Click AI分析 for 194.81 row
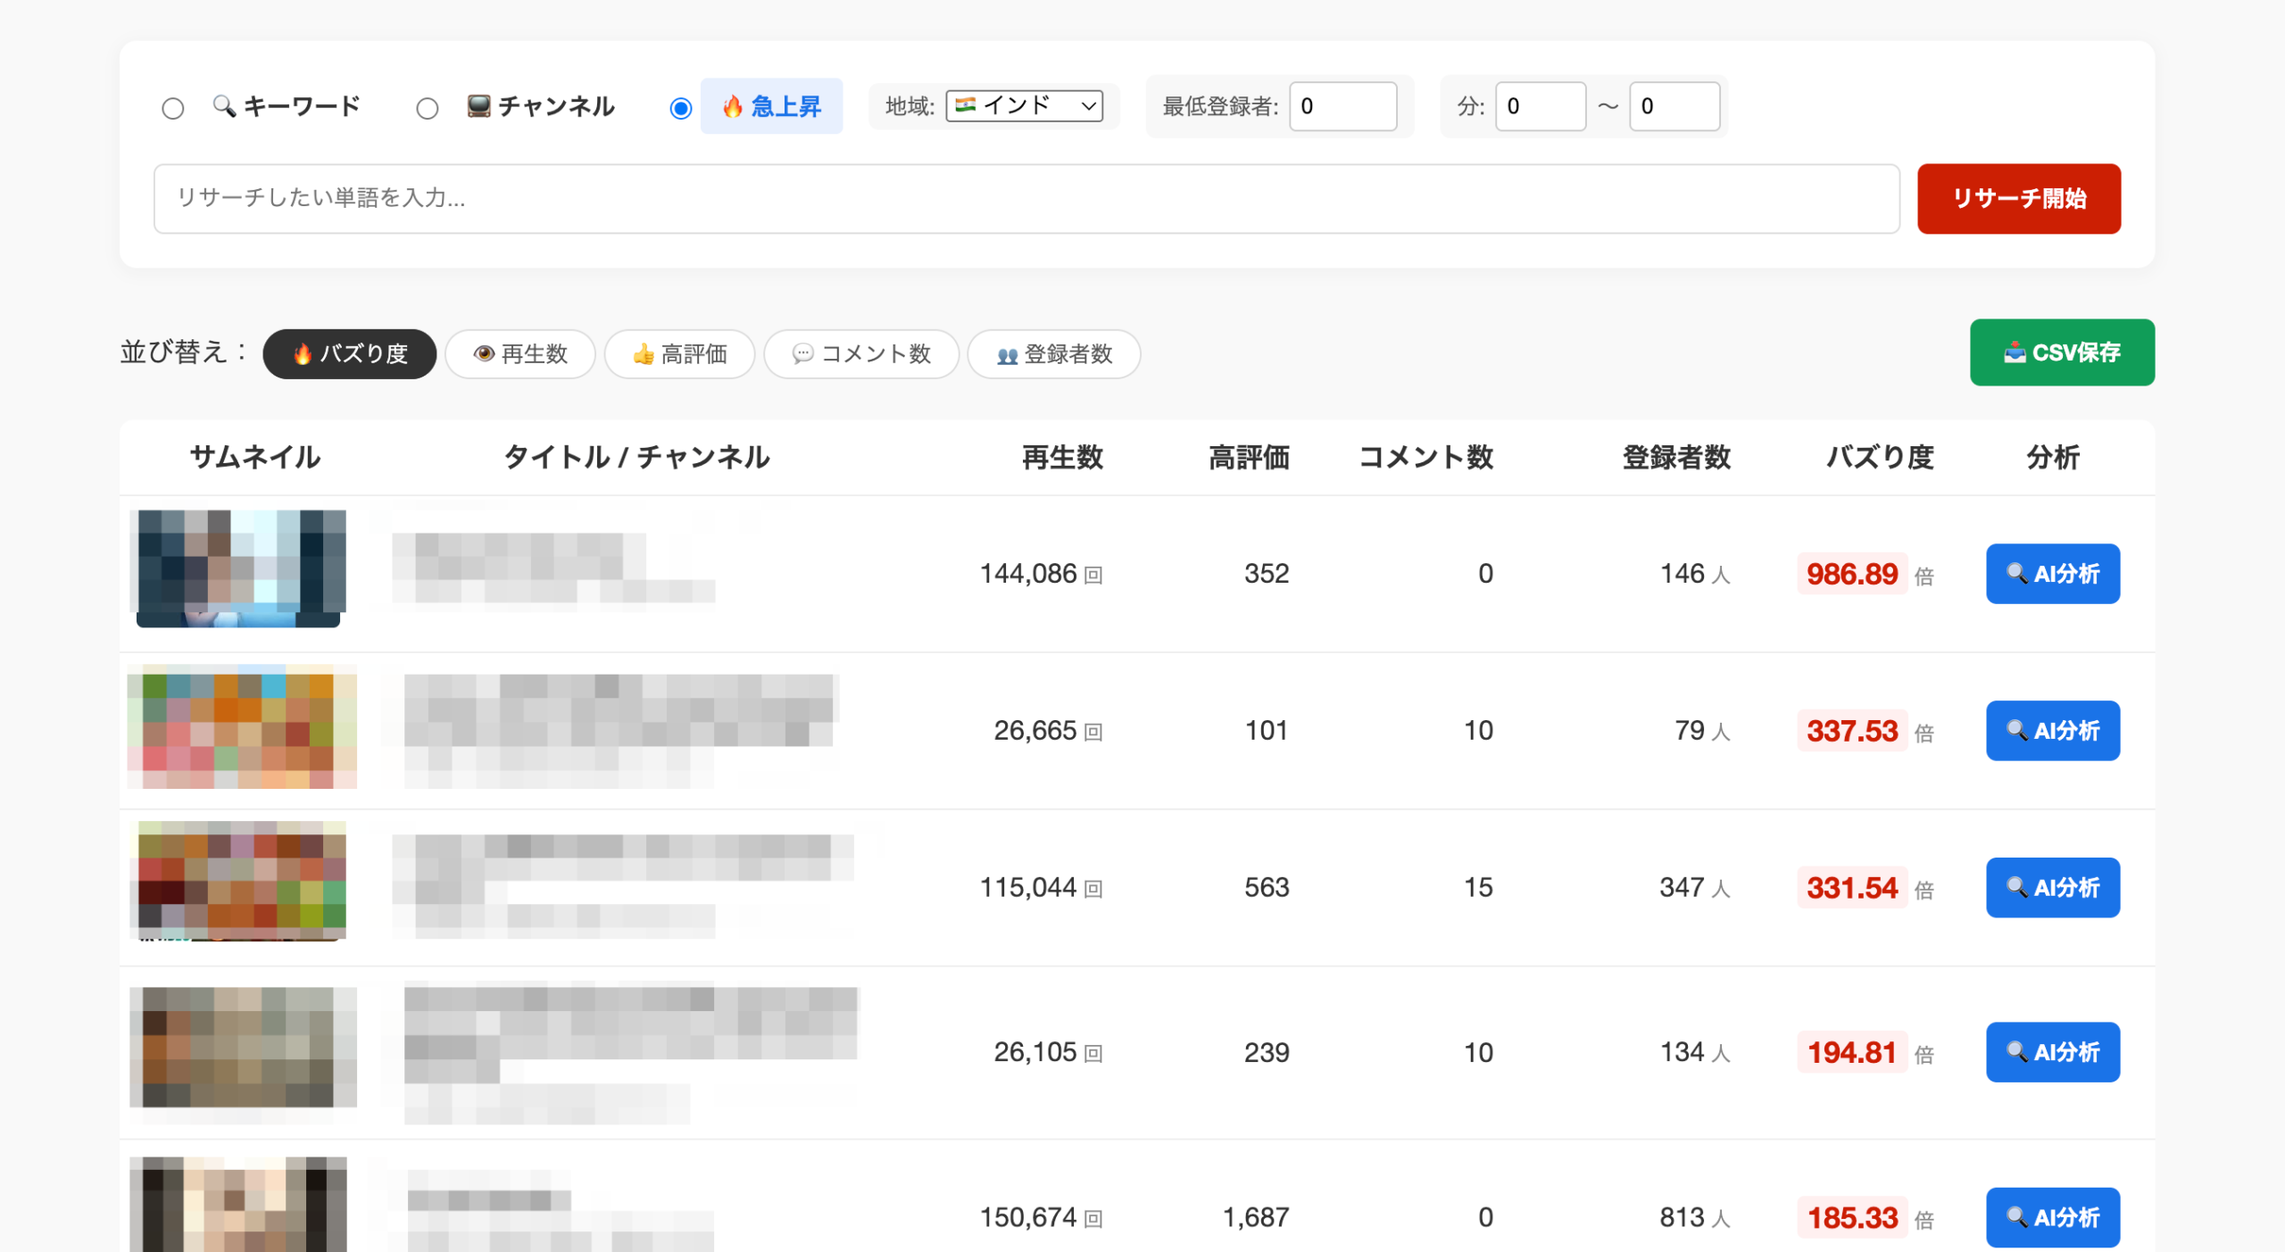Viewport: 2285px width, 1252px height. click(2052, 1051)
